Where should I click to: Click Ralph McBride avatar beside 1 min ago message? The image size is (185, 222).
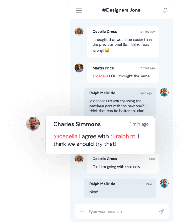click(164, 92)
